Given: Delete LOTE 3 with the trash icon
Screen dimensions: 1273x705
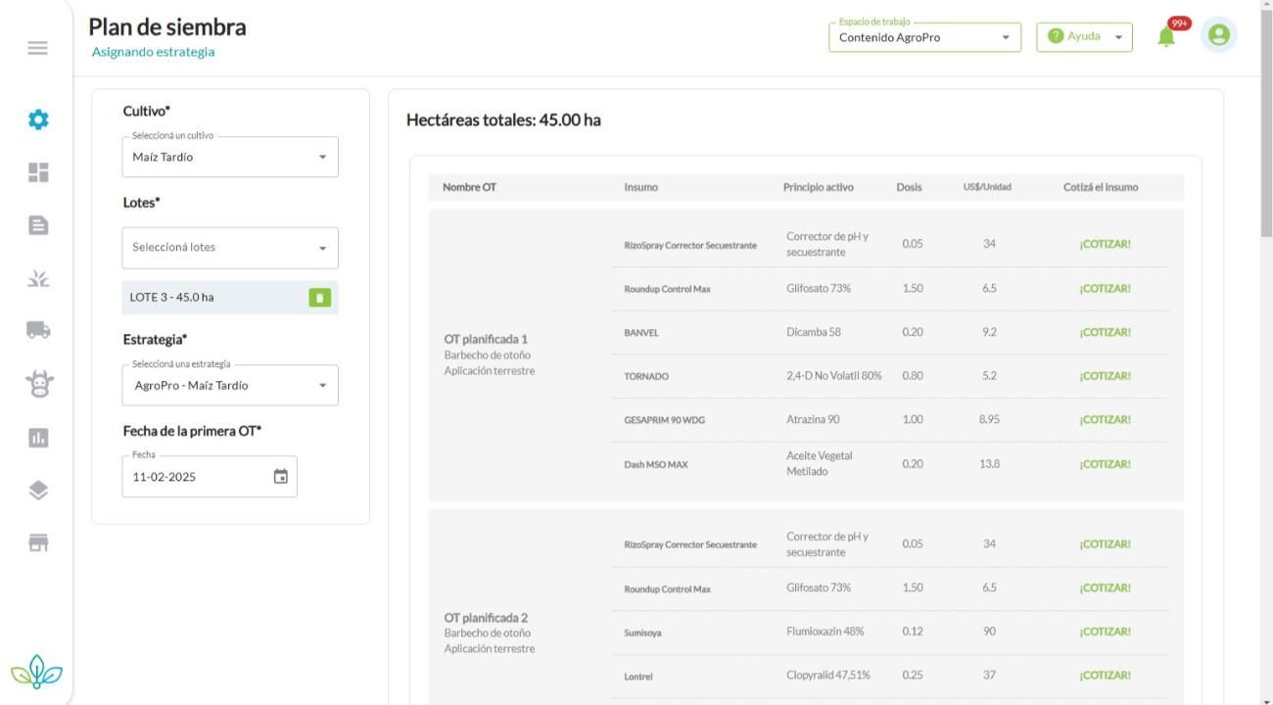Looking at the screenshot, I should click(x=320, y=297).
